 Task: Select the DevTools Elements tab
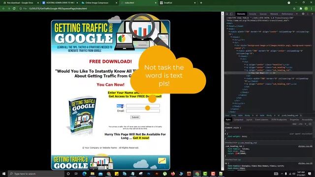click(241, 14)
